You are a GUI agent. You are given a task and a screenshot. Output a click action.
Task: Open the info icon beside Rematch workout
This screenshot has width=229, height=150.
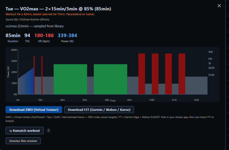click(x=49, y=131)
